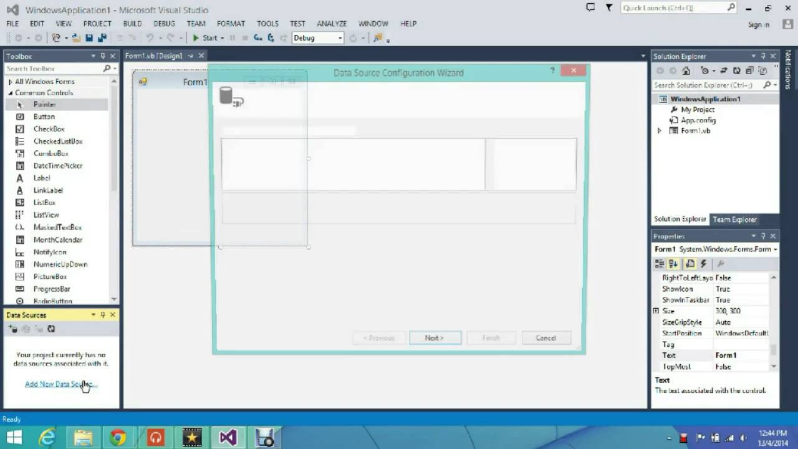Expand the Size property in Properties
Image resolution: width=798 pixels, height=449 pixels.
pos(656,311)
